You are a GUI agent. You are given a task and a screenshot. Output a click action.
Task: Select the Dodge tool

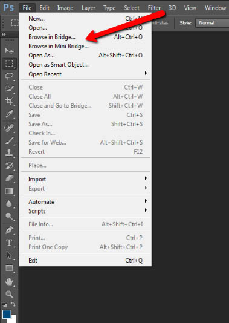click(x=9, y=217)
